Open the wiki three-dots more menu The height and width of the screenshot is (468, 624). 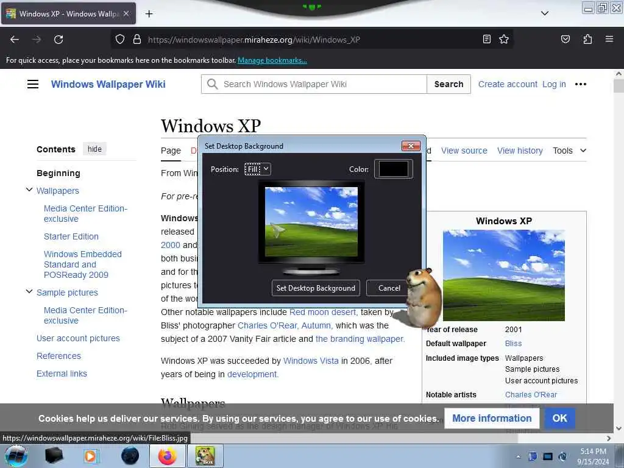(581, 84)
